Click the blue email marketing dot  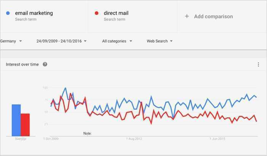click(8, 13)
